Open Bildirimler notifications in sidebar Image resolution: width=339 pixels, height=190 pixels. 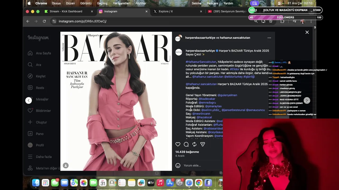pyautogui.click(x=39, y=111)
